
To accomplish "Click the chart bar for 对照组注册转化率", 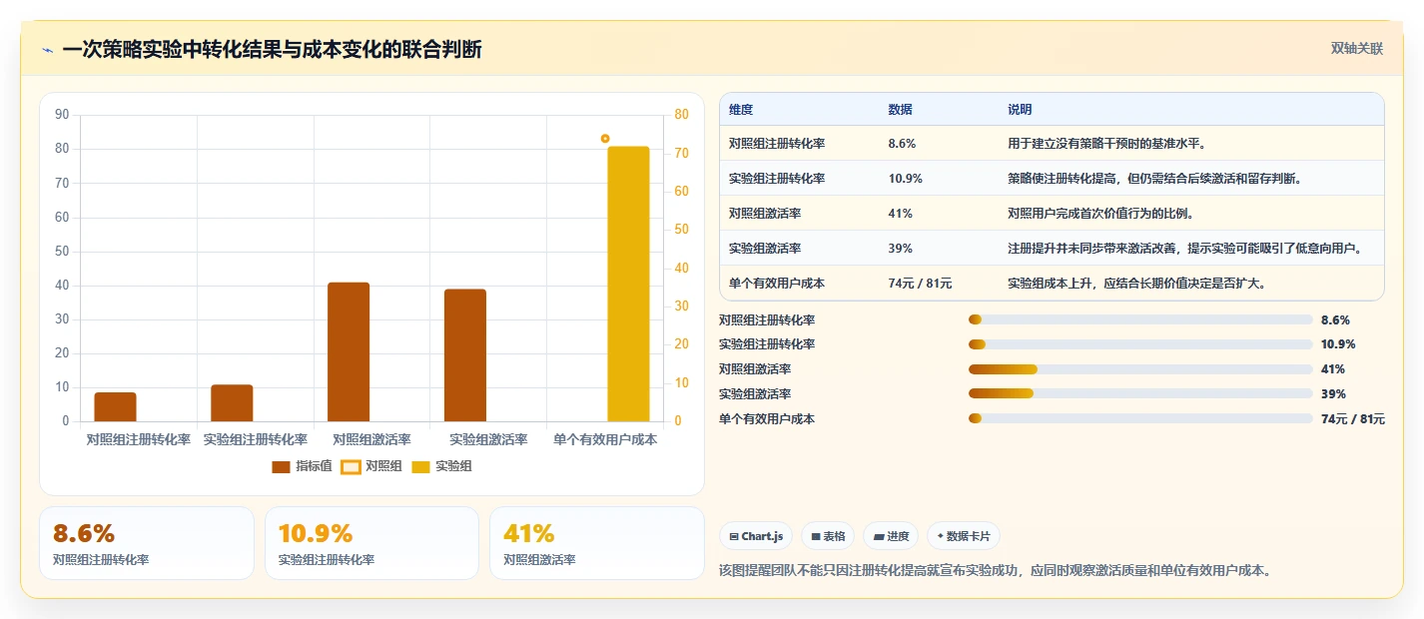I will 115,407.
